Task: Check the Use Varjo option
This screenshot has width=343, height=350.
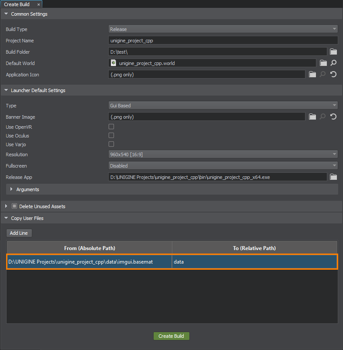Action: pyautogui.click(x=111, y=144)
